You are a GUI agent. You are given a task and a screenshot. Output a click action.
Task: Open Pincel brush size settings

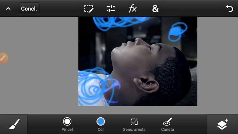pos(67,124)
